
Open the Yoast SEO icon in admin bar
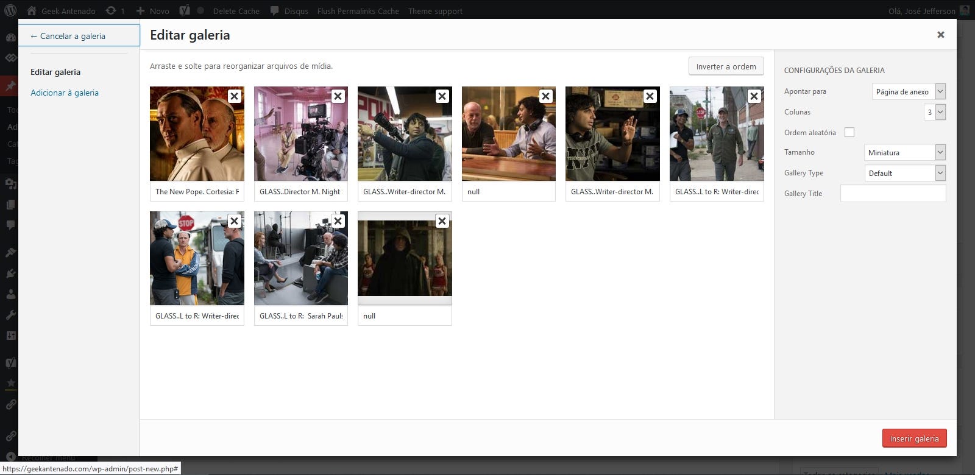coord(184,10)
